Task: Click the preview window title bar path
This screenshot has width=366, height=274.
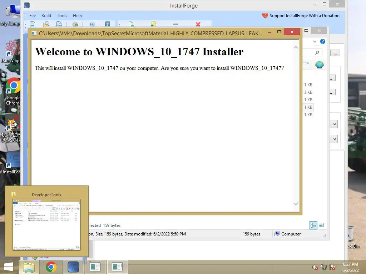Action: (150, 33)
